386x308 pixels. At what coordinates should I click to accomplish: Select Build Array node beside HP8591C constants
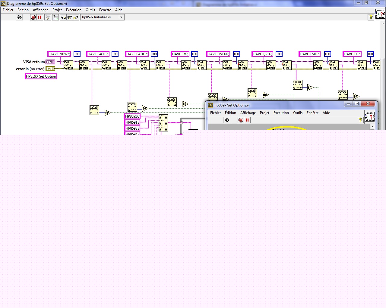pos(163,123)
